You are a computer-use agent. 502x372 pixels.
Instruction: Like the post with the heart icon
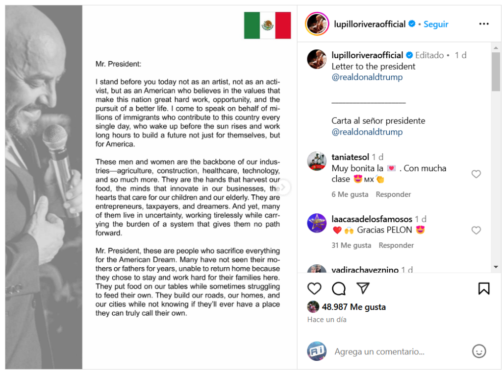click(314, 288)
